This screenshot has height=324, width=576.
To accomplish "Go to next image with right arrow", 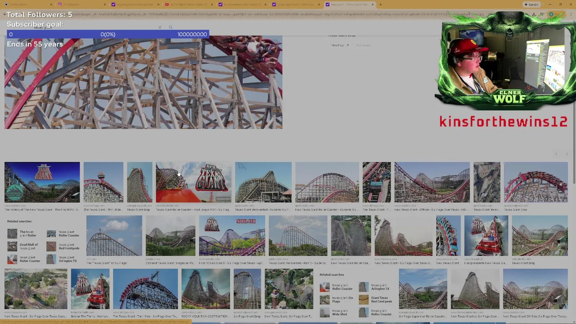I will 567,154.
